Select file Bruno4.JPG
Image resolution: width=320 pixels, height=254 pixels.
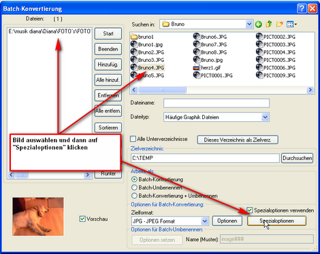[147, 67]
